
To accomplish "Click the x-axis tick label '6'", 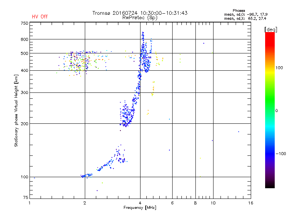I will pos(172,203).
